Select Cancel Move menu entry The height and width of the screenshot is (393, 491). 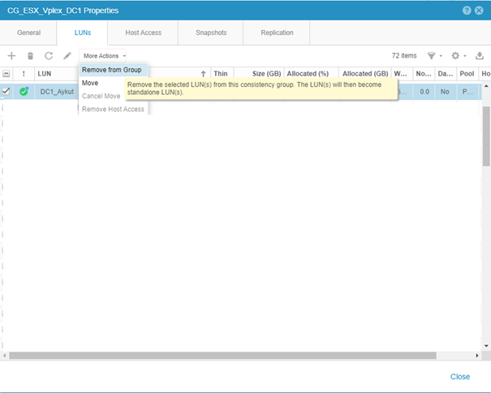pos(102,96)
